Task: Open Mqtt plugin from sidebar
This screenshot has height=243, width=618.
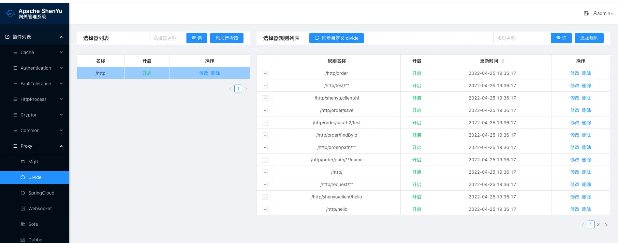Action: coord(33,162)
